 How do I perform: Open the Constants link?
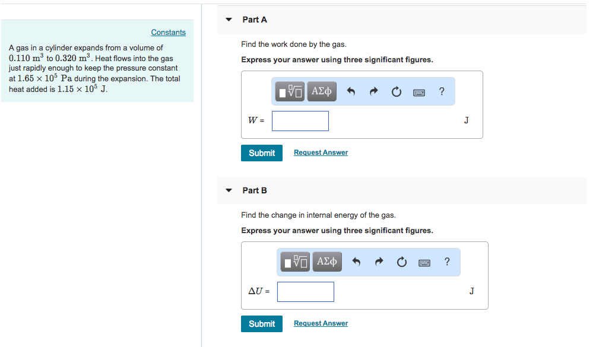point(168,32)
